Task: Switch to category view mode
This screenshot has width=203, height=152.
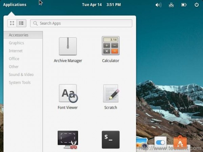Action: pyautogui.click(x=21, y=23)
